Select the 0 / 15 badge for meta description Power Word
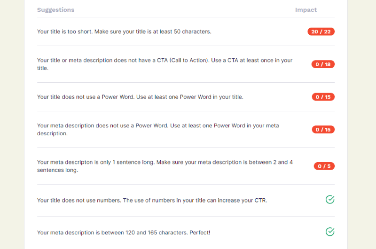376x249 pixels. pyautogui.click(x=323, y=129)
